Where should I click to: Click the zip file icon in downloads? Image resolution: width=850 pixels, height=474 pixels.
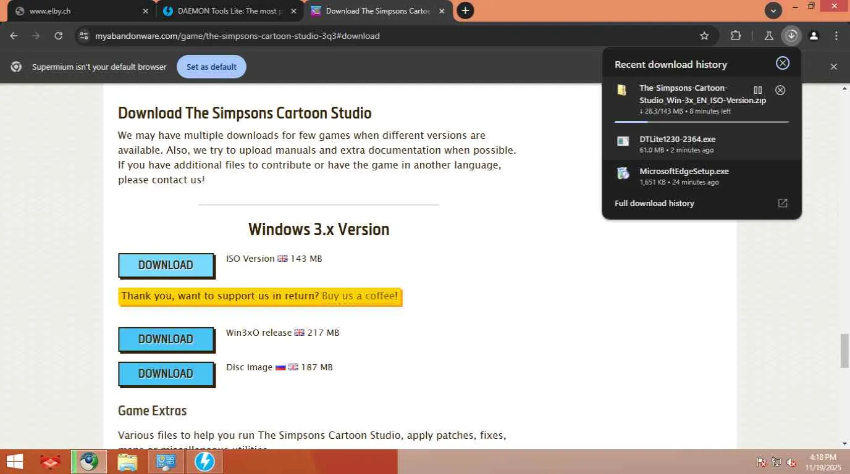click(x=623, y=90)
